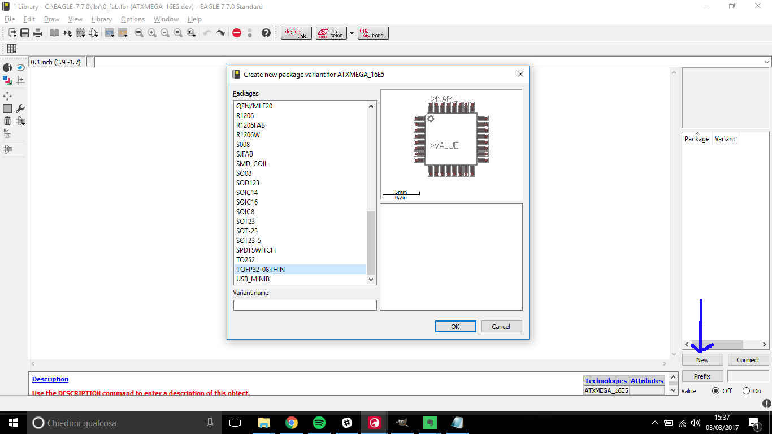The height and width of the screenshot is (434, 772).
Task: Click the command line input field
Action: [x=433, y=62]
